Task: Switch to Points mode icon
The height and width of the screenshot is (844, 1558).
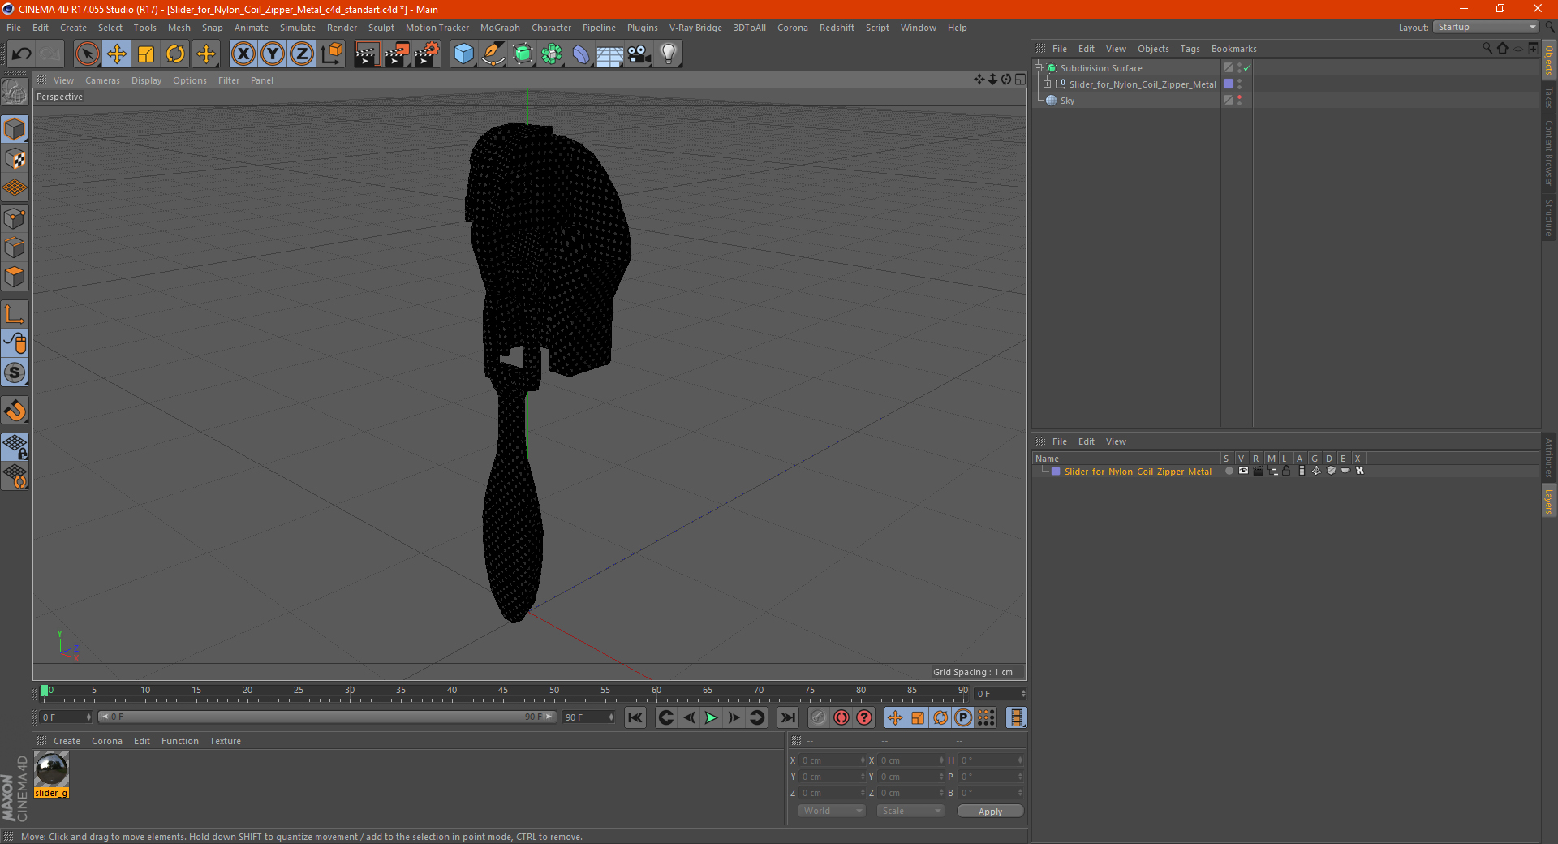Action: [x=15, y=218]
